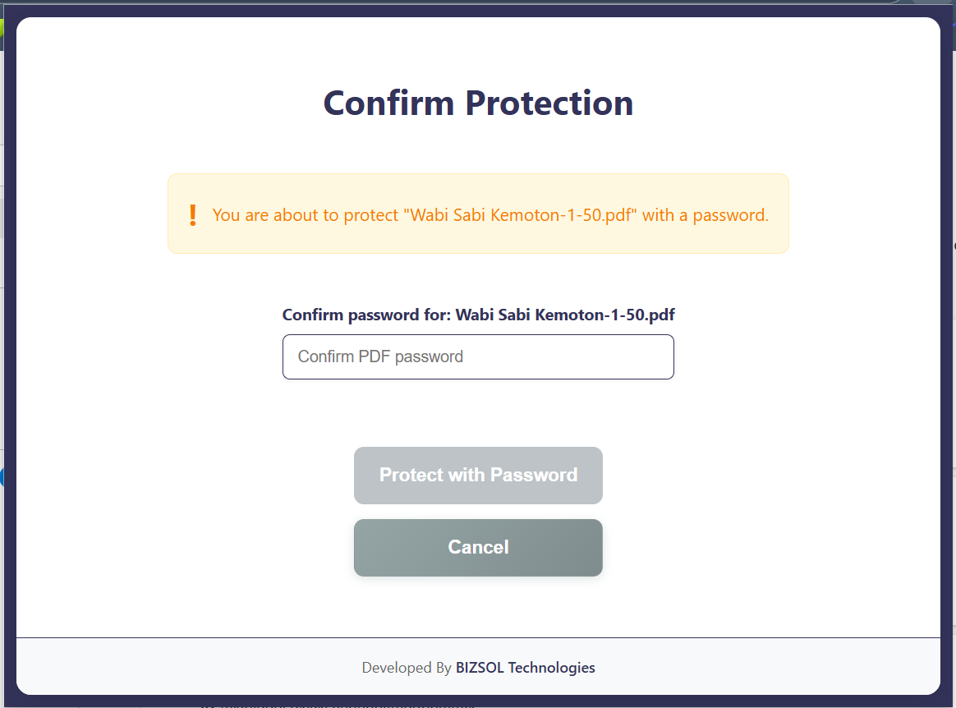Viewport: 956px width, 708px height.
Task: Click the quoted file name in warning banner
Action: tap(524, 215)
